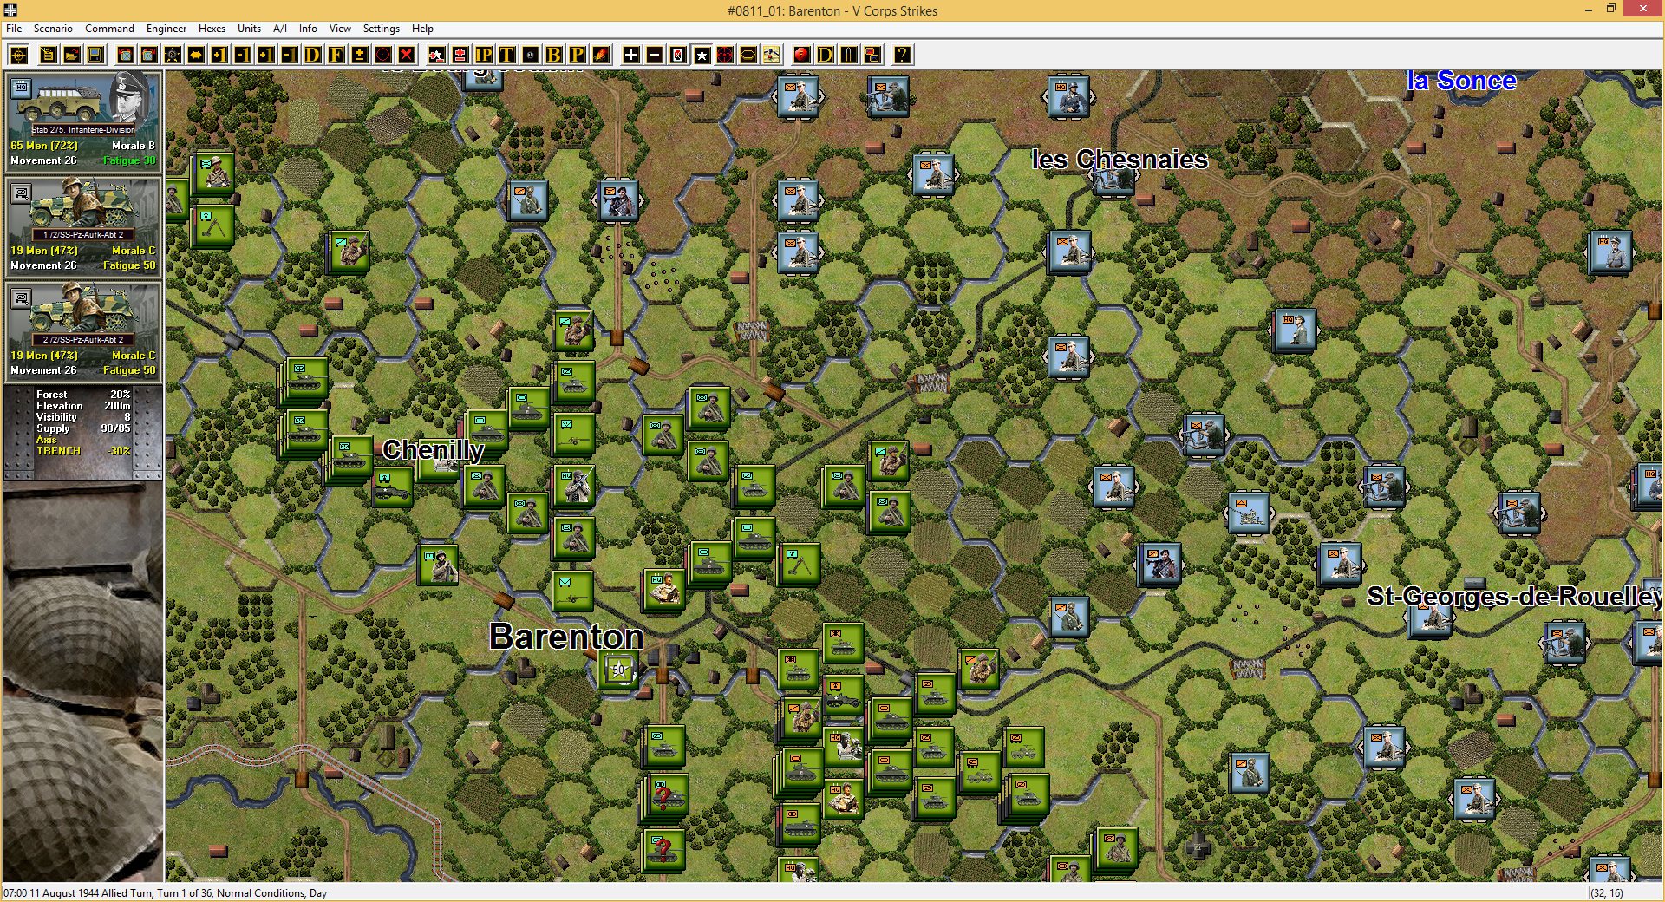Click the overlapping windows toolbar icon
This screenshot has height=902, width=1665.
[872, 55]
